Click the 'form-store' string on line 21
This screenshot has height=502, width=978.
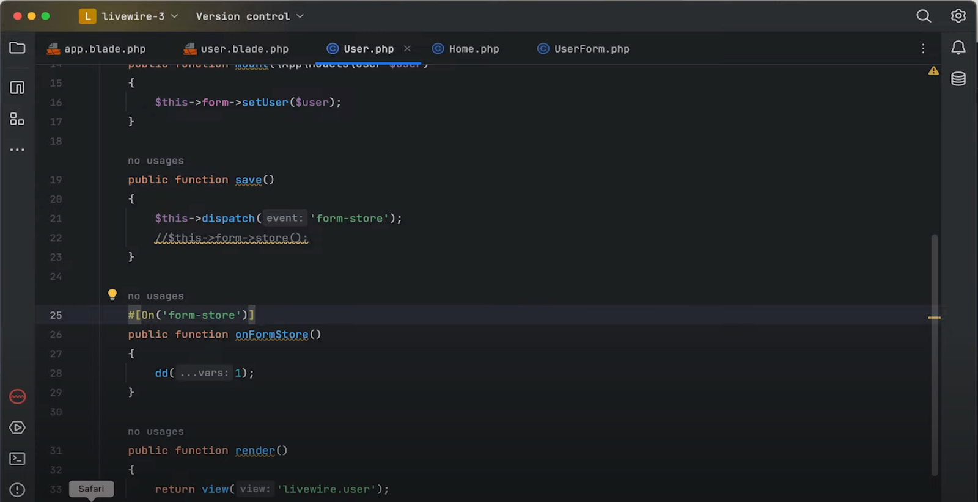coord(350,218)
